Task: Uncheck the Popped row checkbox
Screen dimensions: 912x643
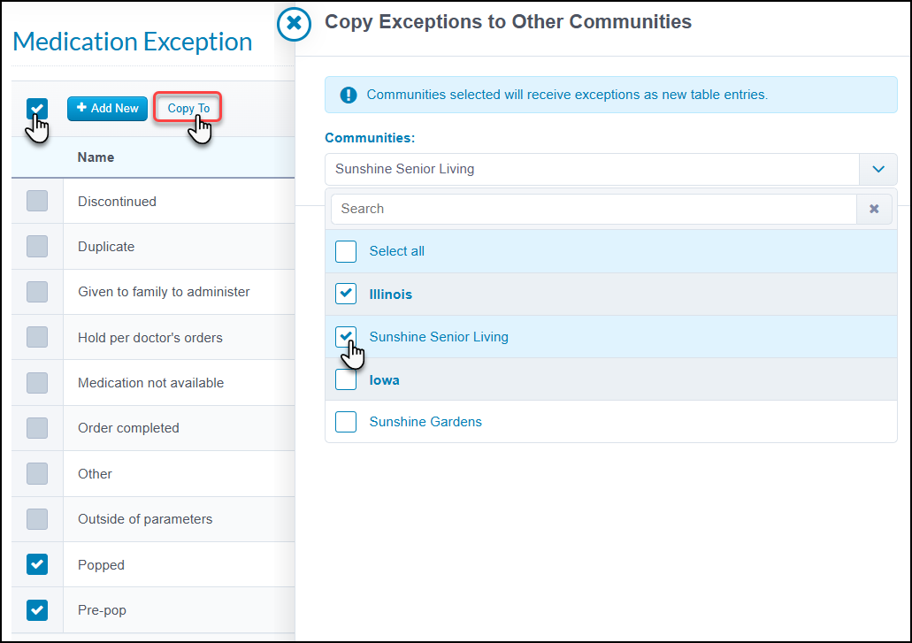Action: [x=37, y=564]
